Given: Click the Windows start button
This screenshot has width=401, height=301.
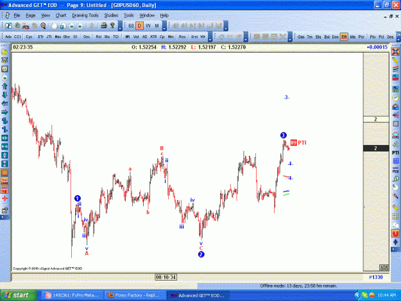Looking at the screenshot, I should (x=19, y=295).
